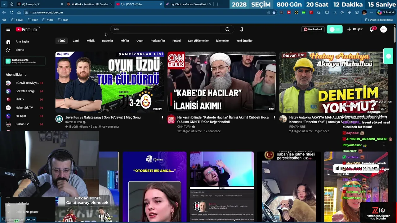Open Halktv subscription channel
Image resolution: width=397 pixels, height=223 pixels.
25,99
